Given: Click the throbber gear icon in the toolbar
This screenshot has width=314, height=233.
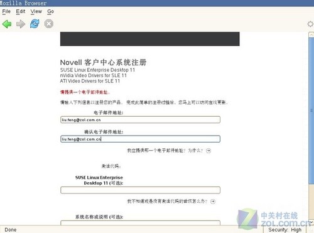Looking at the screenshot, I should 310,24.
